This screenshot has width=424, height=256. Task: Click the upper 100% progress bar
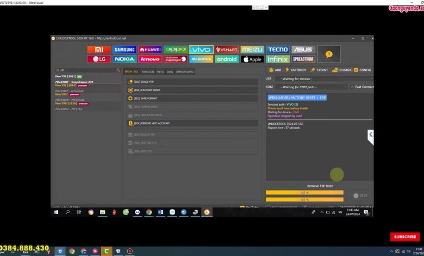click(x=304, y=193)
